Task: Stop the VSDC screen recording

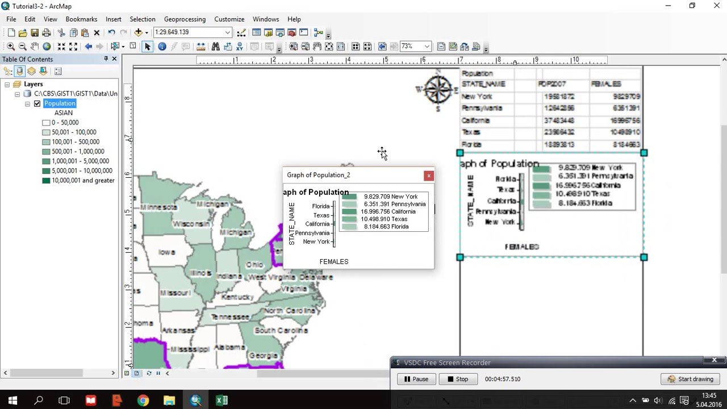Action: 458,379
